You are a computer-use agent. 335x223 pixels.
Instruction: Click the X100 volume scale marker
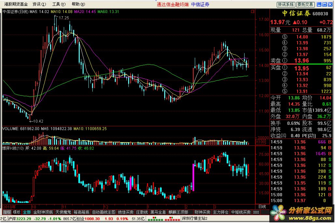click(x=261, y=142)
